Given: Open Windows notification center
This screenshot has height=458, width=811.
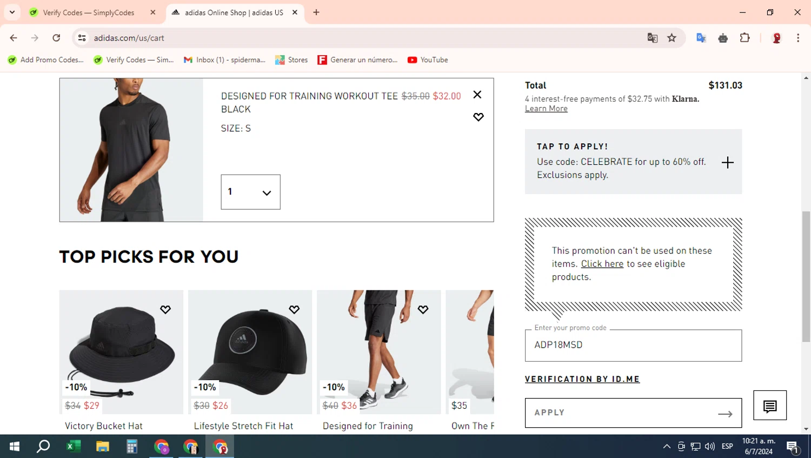Looking at the screenshot, I should click(793, 447).
